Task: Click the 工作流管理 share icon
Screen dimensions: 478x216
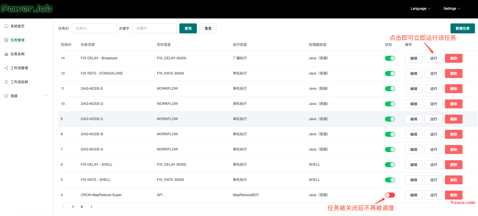Action: click(6, 68)
